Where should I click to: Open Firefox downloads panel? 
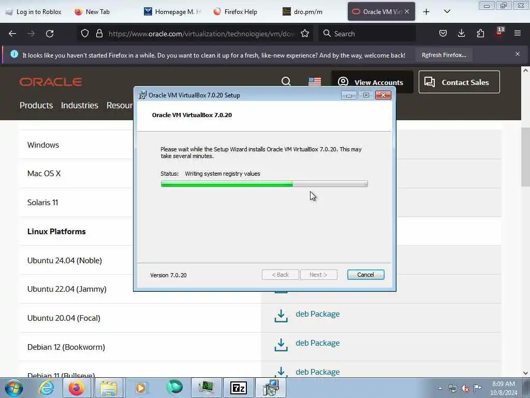(461, 33)
